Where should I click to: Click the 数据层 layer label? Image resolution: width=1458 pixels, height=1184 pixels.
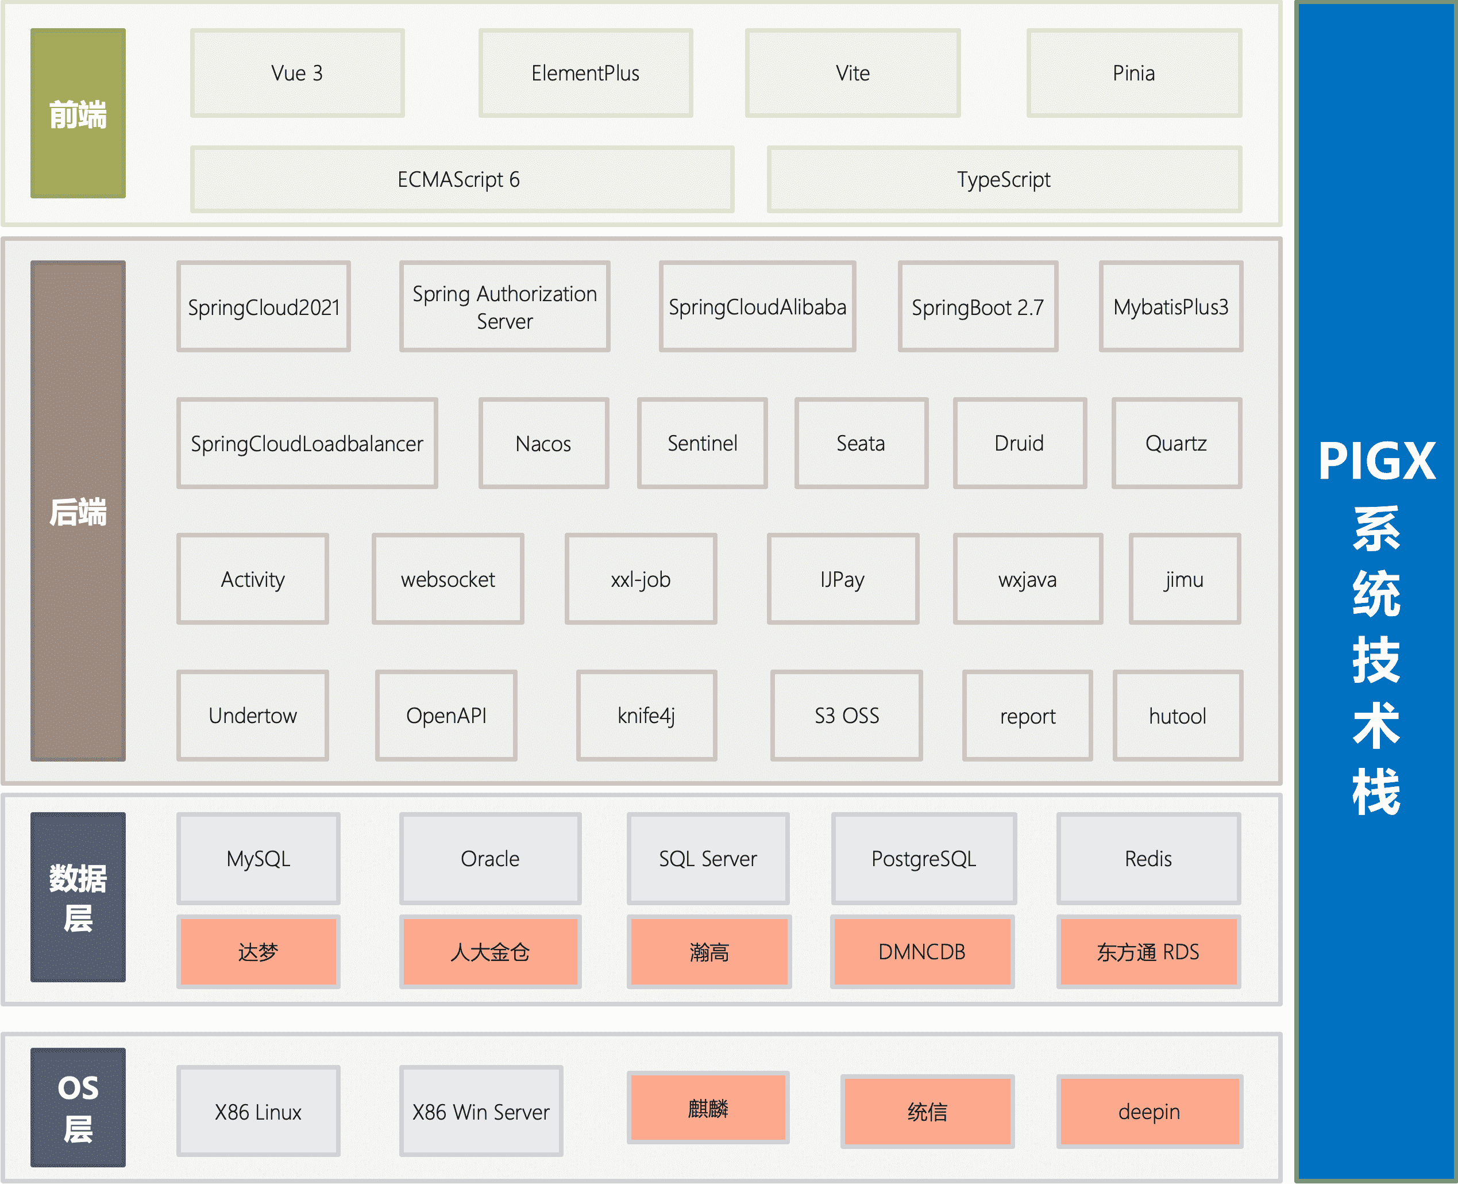click(78, 897)
